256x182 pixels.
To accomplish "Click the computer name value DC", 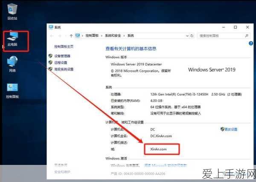I will (x=152, y=129).
